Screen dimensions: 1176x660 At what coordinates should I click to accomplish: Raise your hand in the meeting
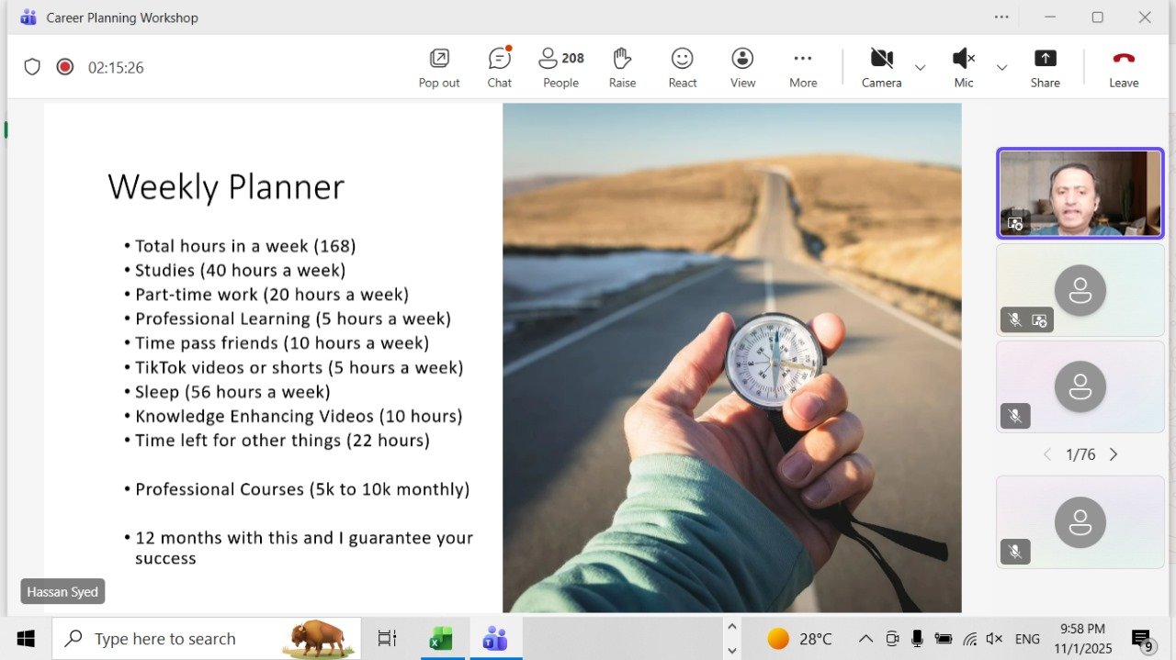[x=622, y=67]
